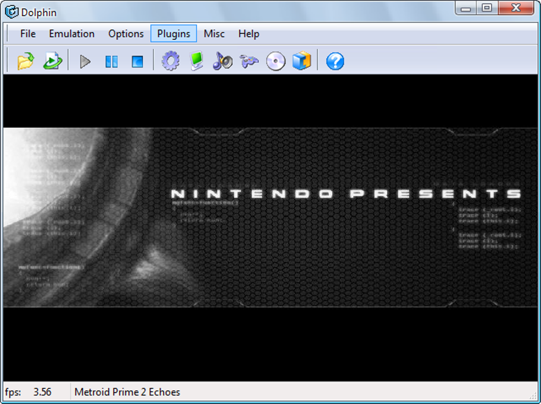Screen dimensions: 541x404
Task: Pause emulation with the Pause button
Action: click(111, 62)
